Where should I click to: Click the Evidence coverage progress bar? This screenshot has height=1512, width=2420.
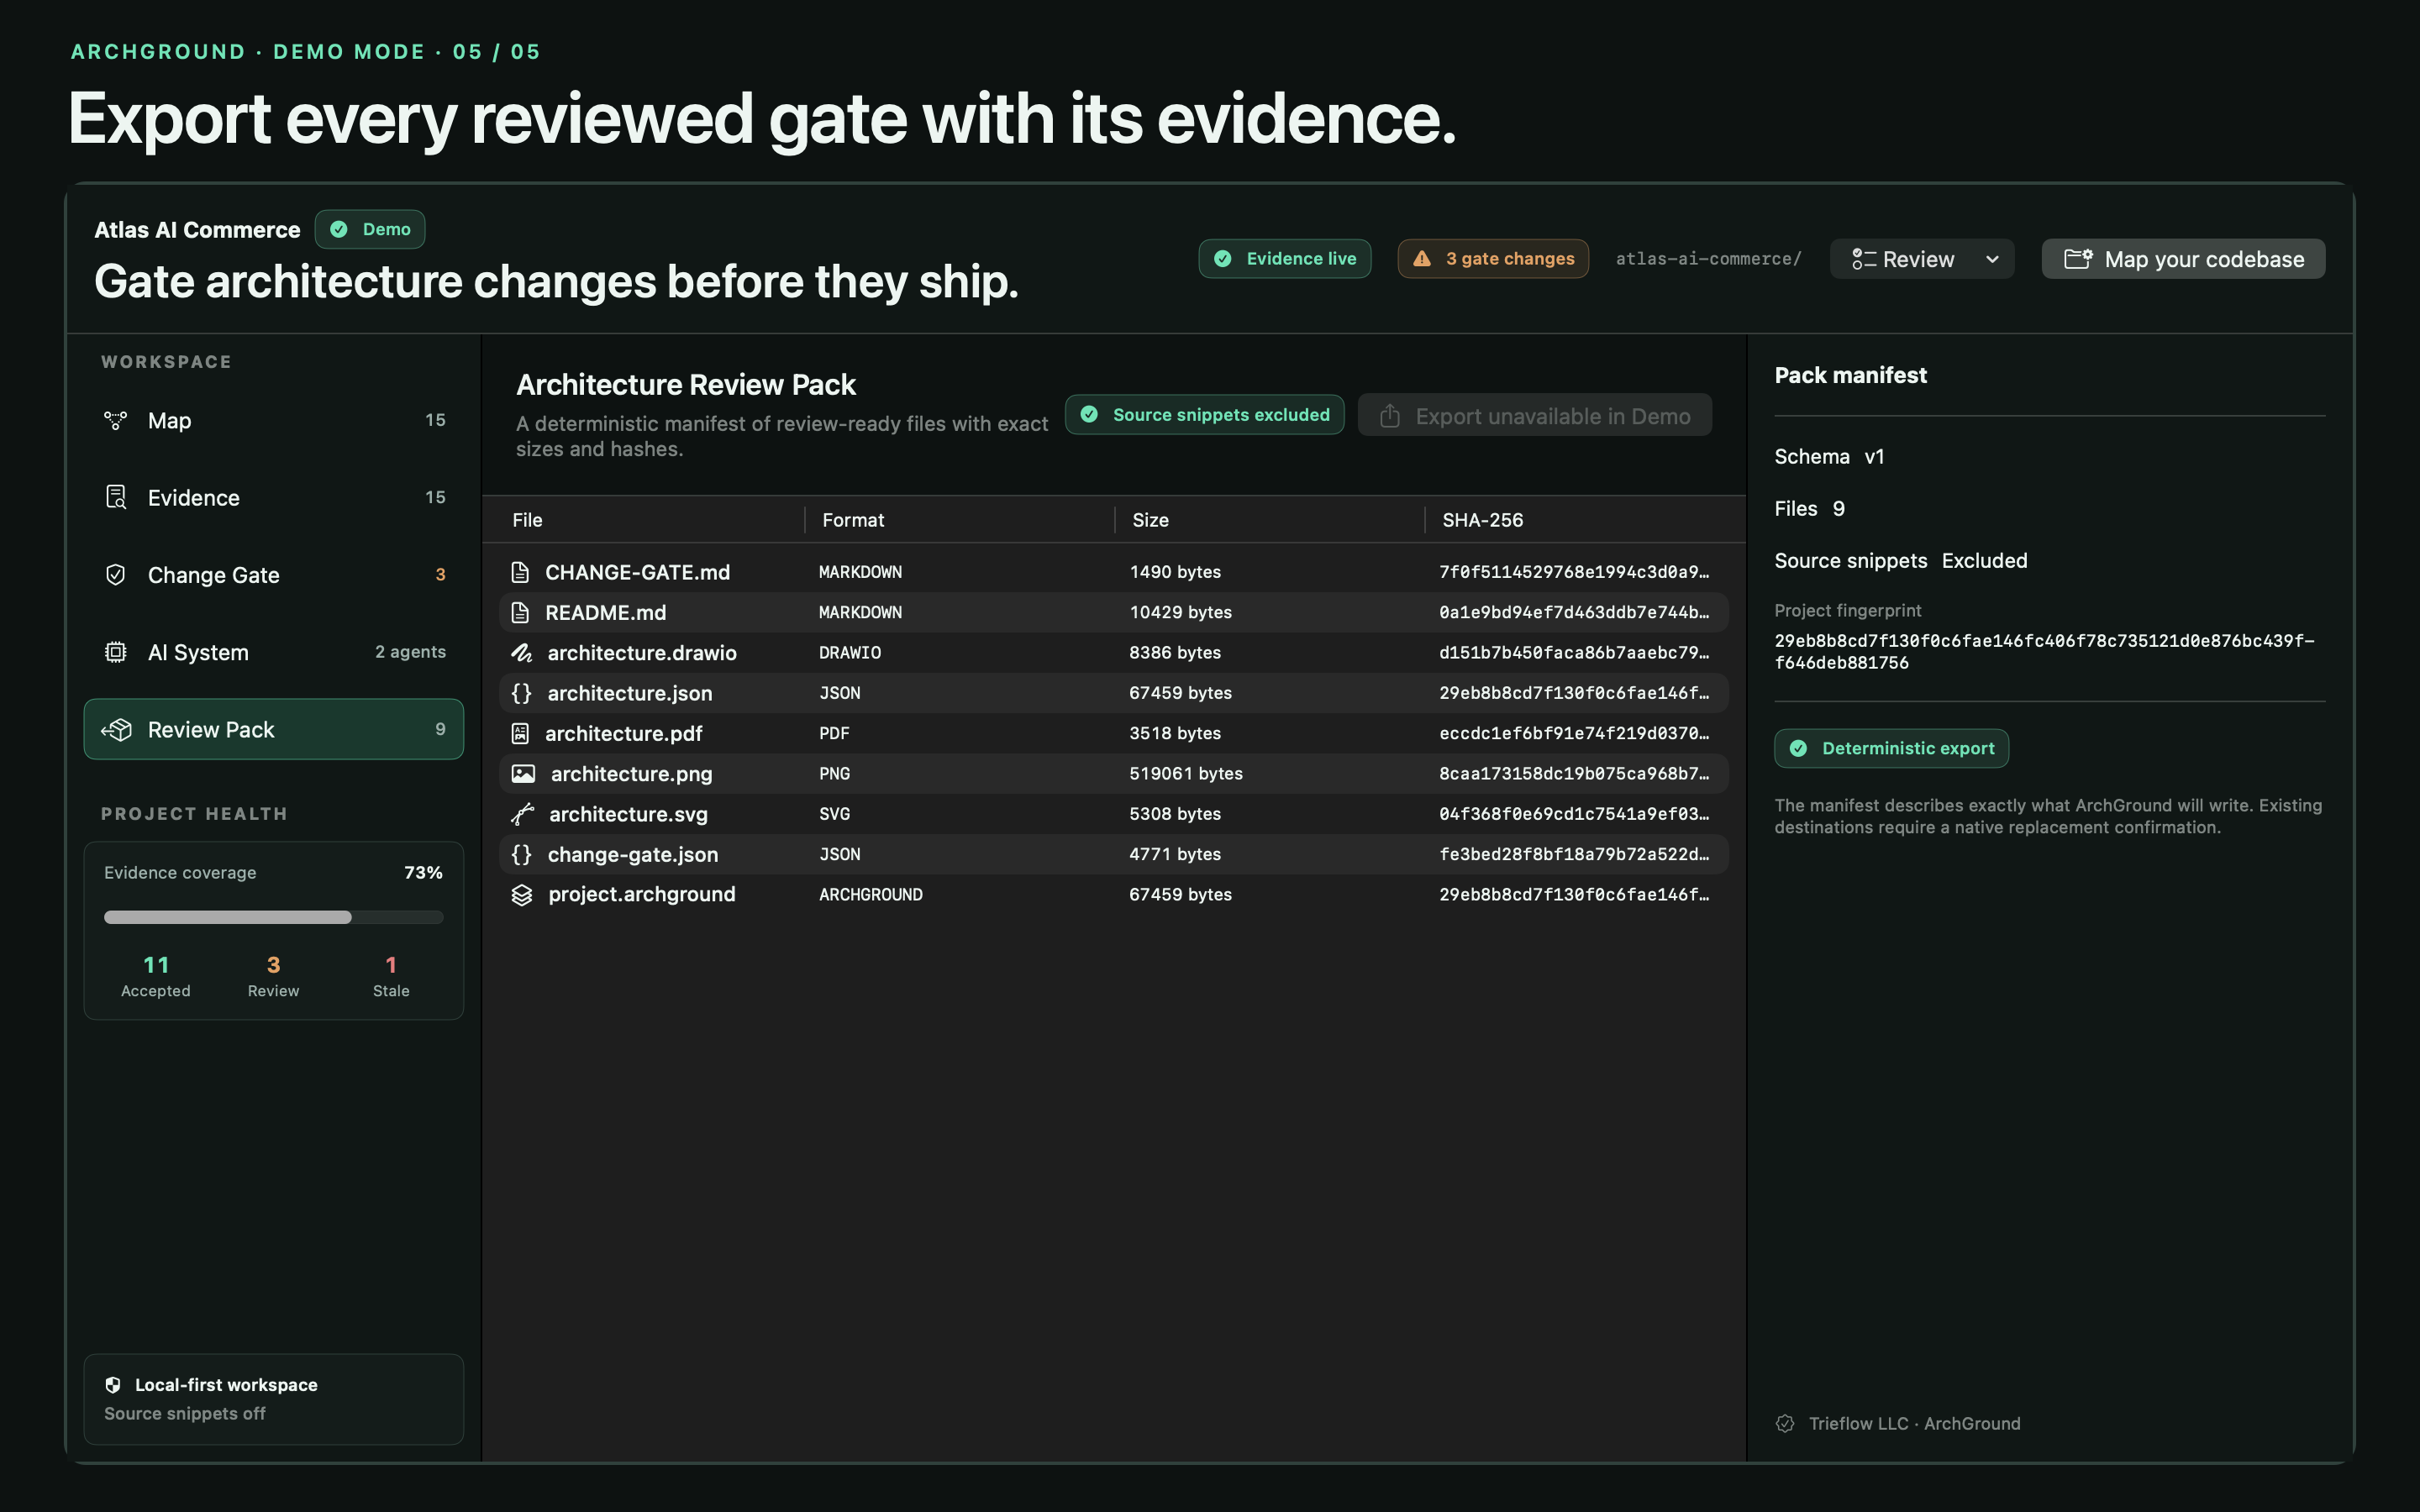(x=274, y=917)
